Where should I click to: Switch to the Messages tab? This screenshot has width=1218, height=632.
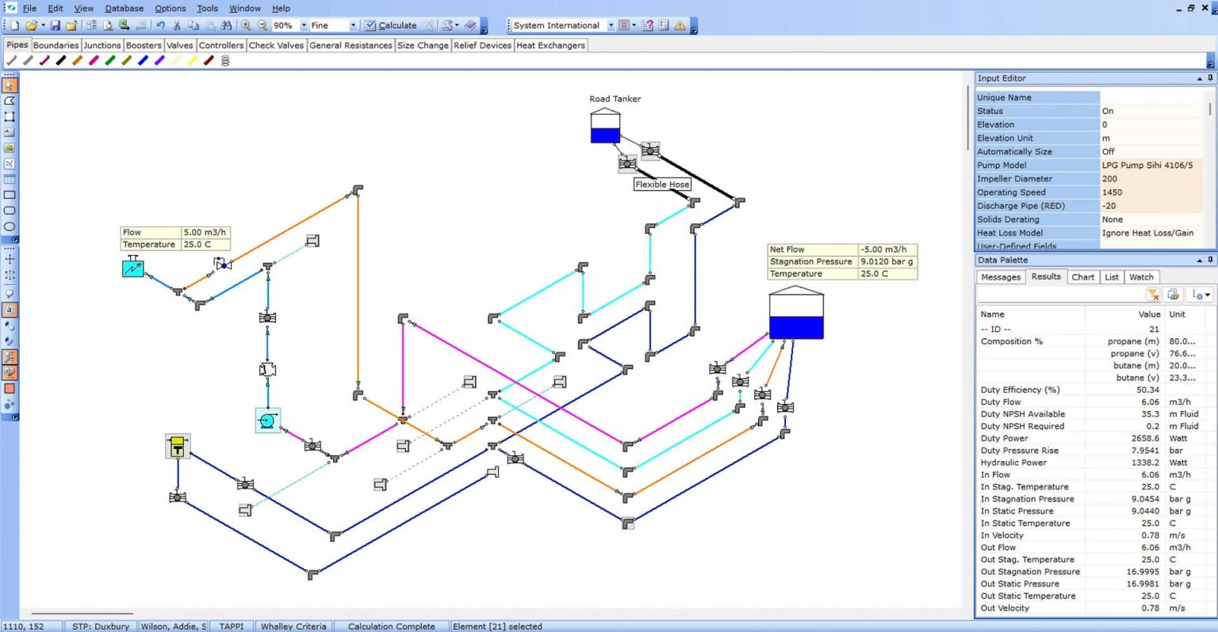click(x=1001, y=277)
